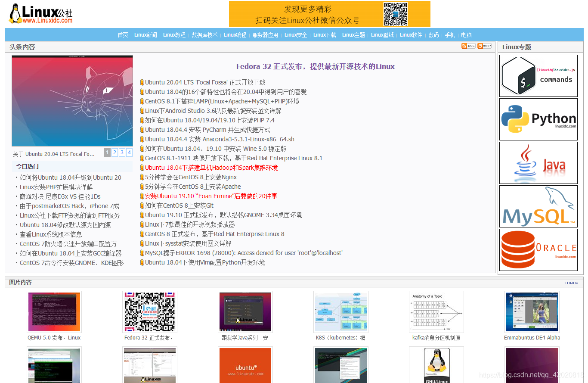Screen dimensions: 588x383
Task: Open the Linux安全 nav item
Action: pos(296,35)
